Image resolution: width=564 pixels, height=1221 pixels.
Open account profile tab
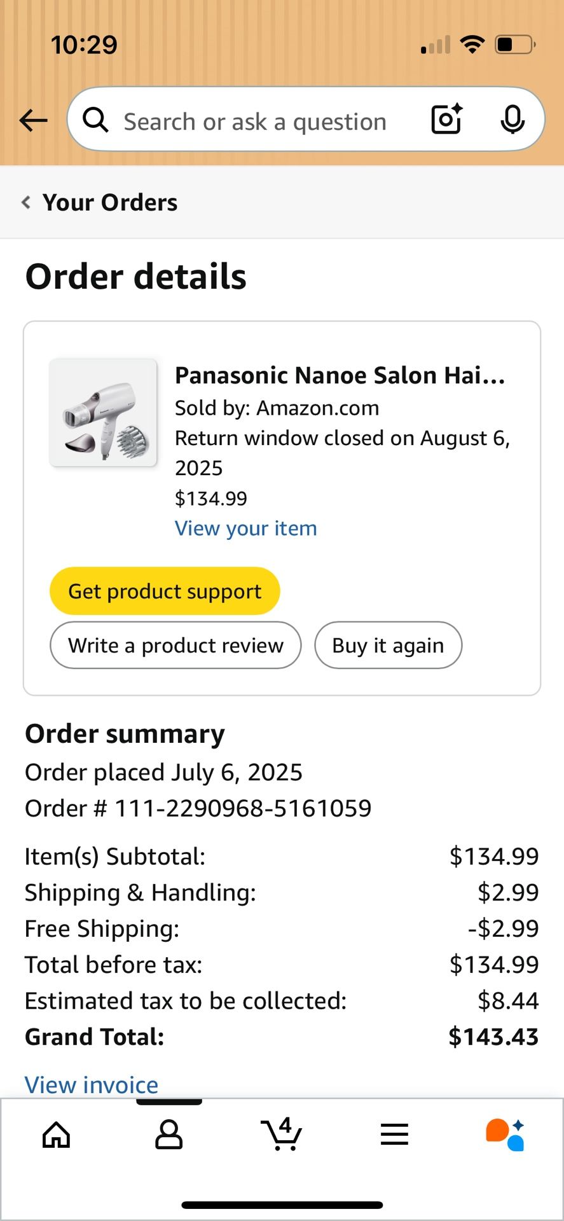pos(169,1135)
